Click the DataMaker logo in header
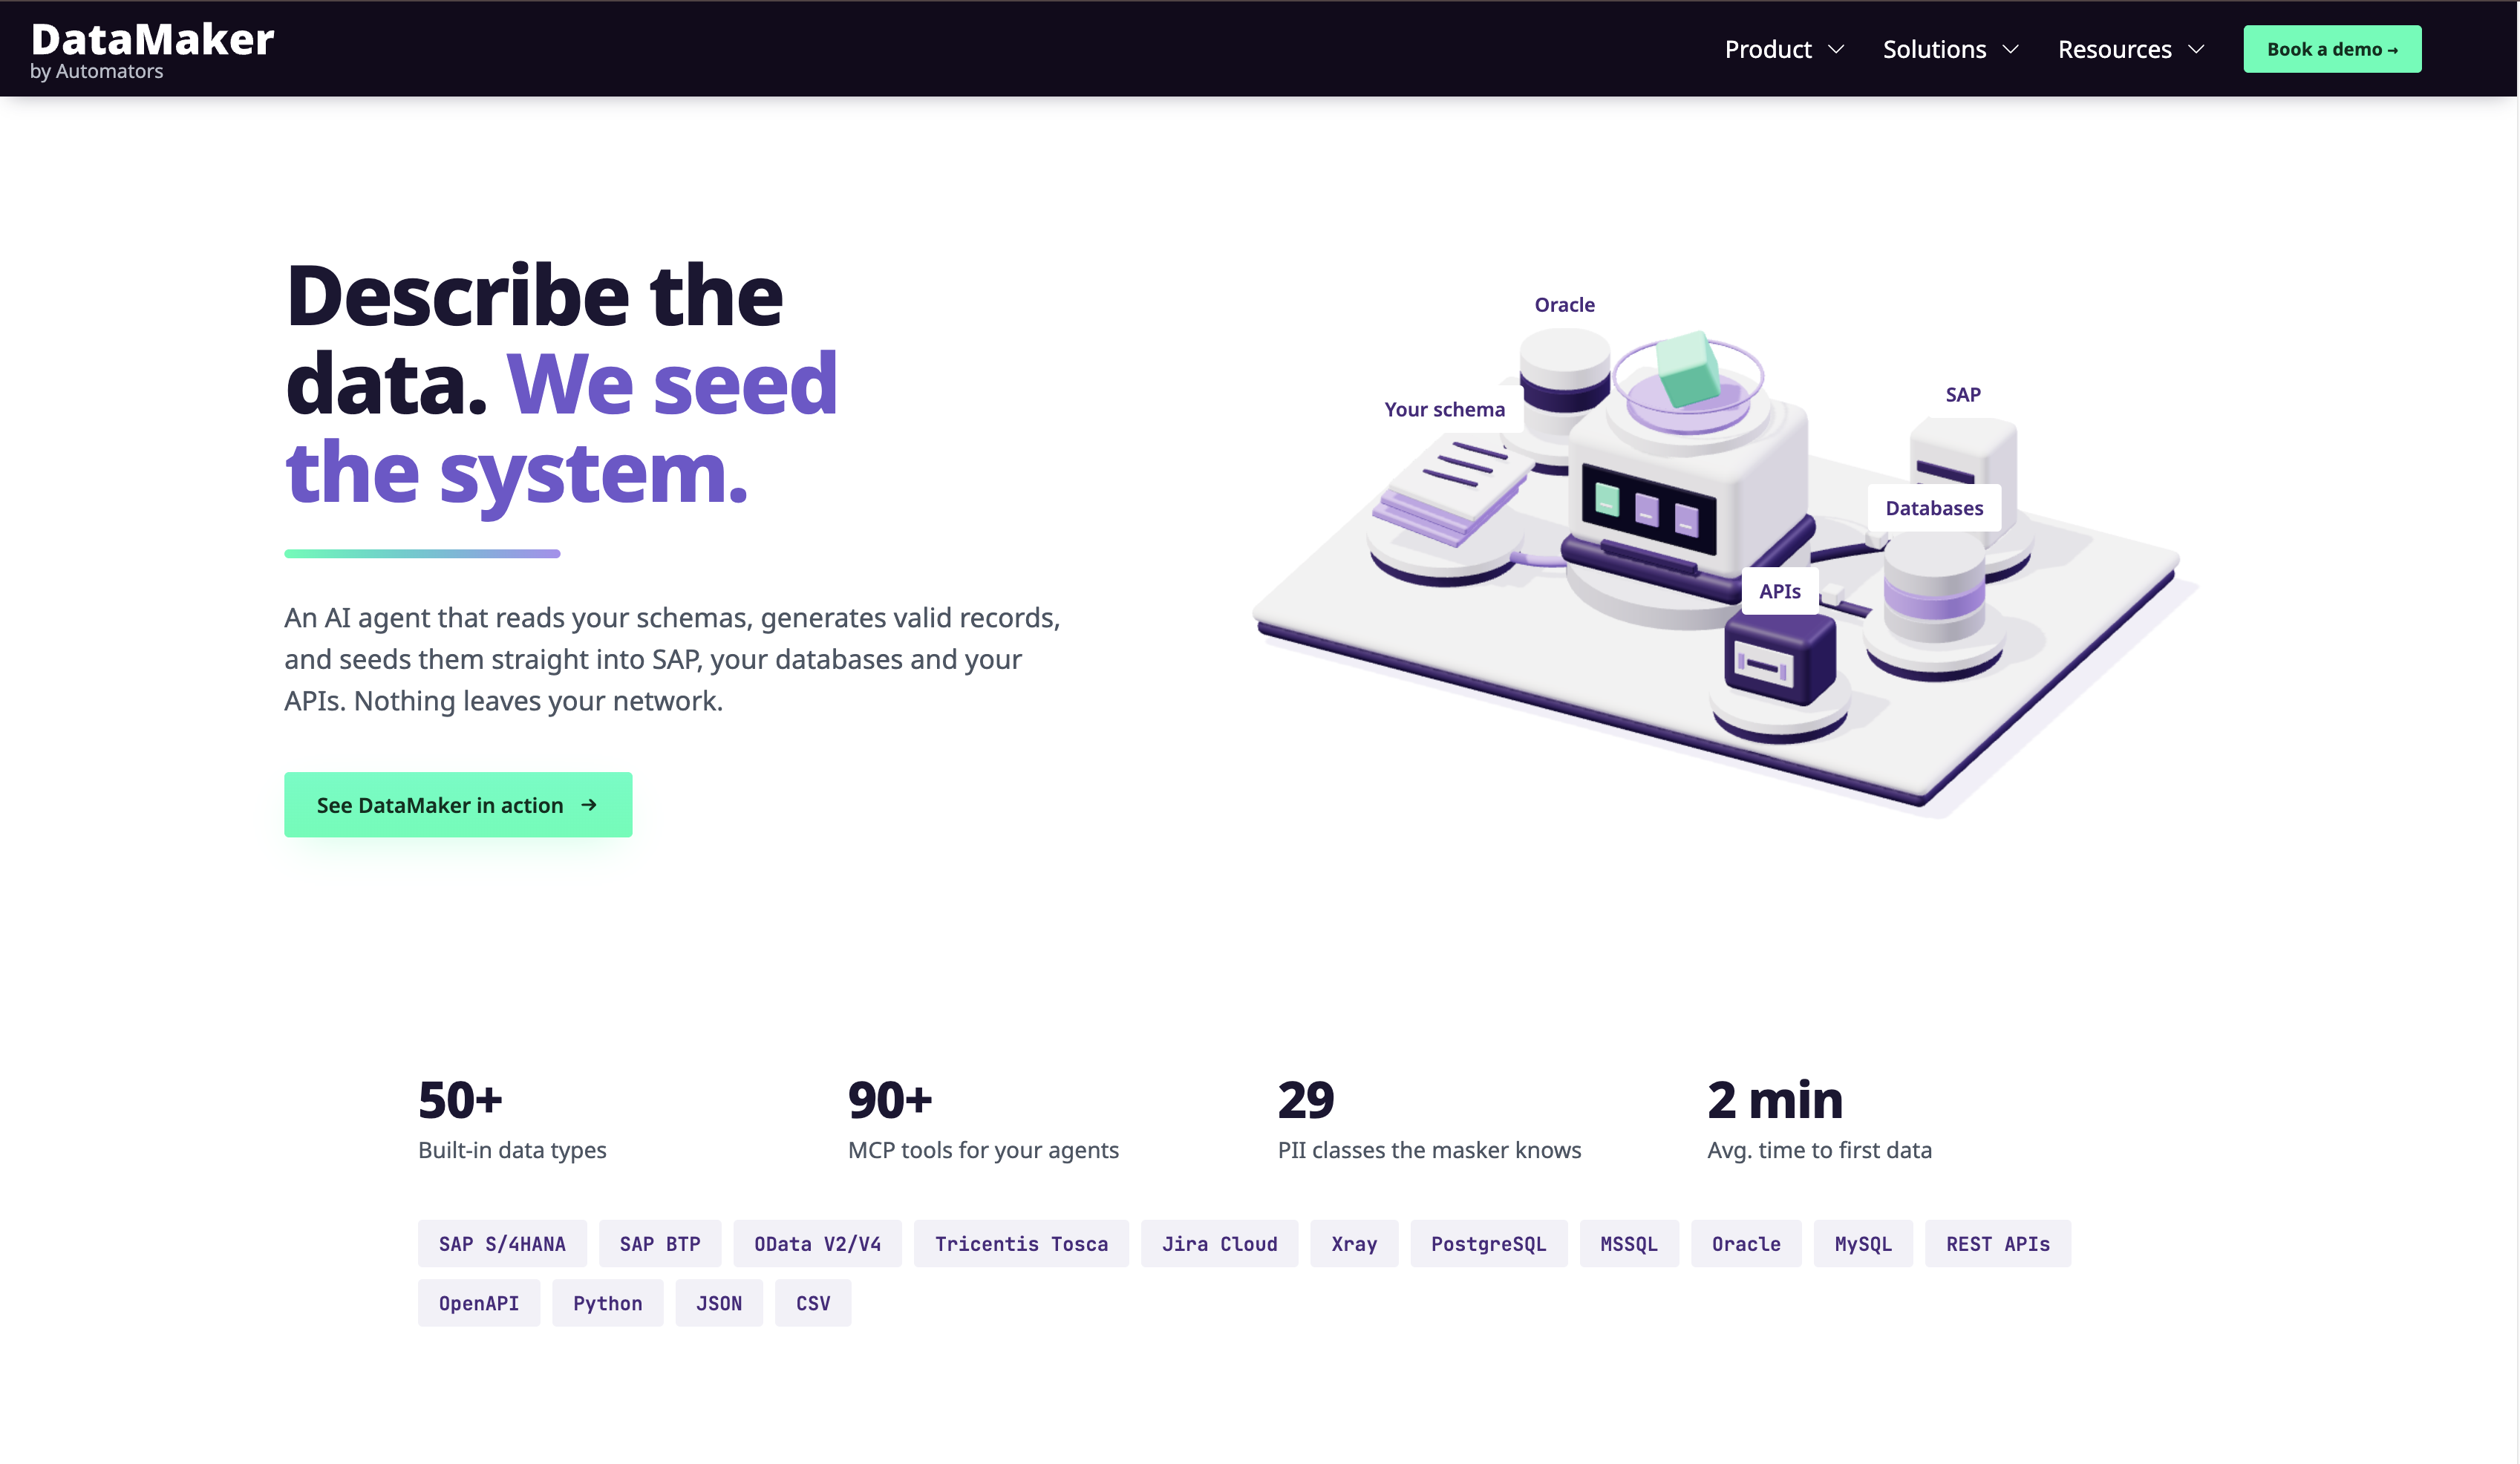Image resolution: width=2520 pixels, height=1464 pixels. [x=152, y=50]
